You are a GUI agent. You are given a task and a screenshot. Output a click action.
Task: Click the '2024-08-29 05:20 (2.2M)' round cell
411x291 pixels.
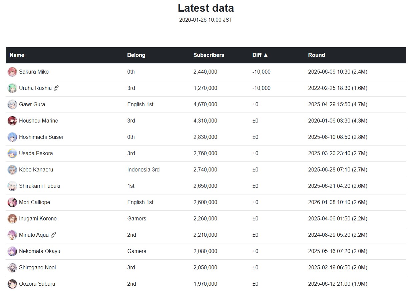click(338, 235)
